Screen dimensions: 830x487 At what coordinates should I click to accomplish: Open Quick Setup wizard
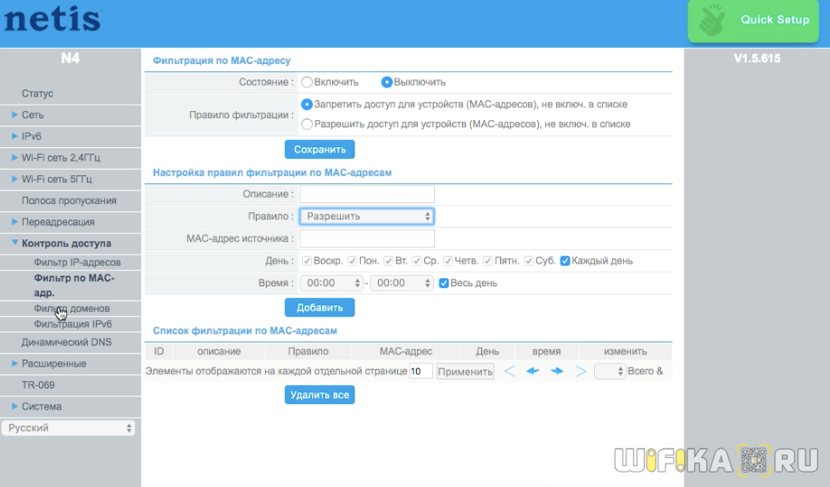tap(753, 21)
